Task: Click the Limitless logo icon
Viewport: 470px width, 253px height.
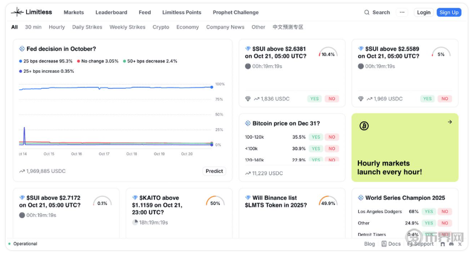Action: pyautogui.click(x=17, y=12)
